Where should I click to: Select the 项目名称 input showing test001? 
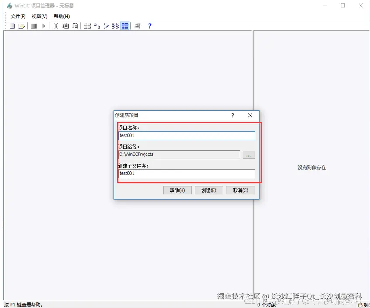click(187, 136)
